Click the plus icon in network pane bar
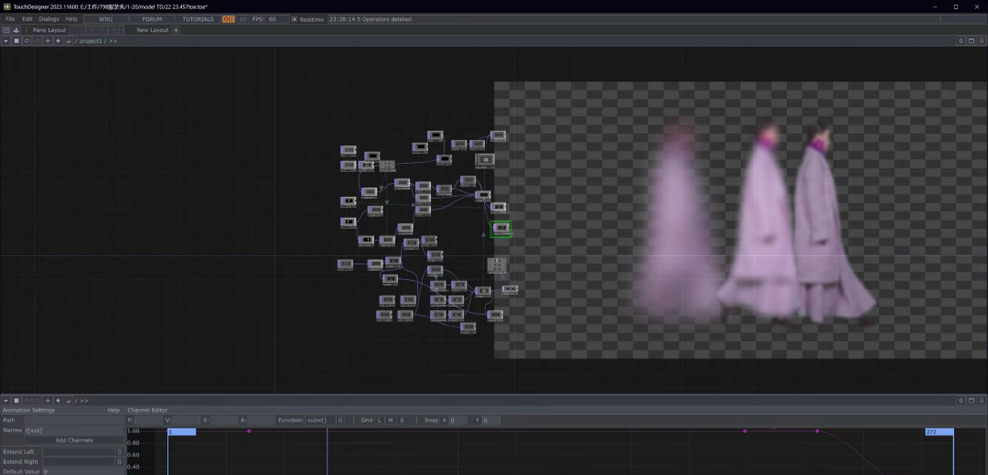988x475 pixels. point(48,41)
